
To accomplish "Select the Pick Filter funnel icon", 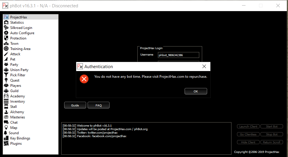I will click(6, 75).
